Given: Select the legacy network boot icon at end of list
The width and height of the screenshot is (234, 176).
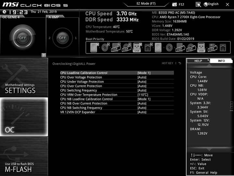Looking at the screenshot, I should click(223, 48).
